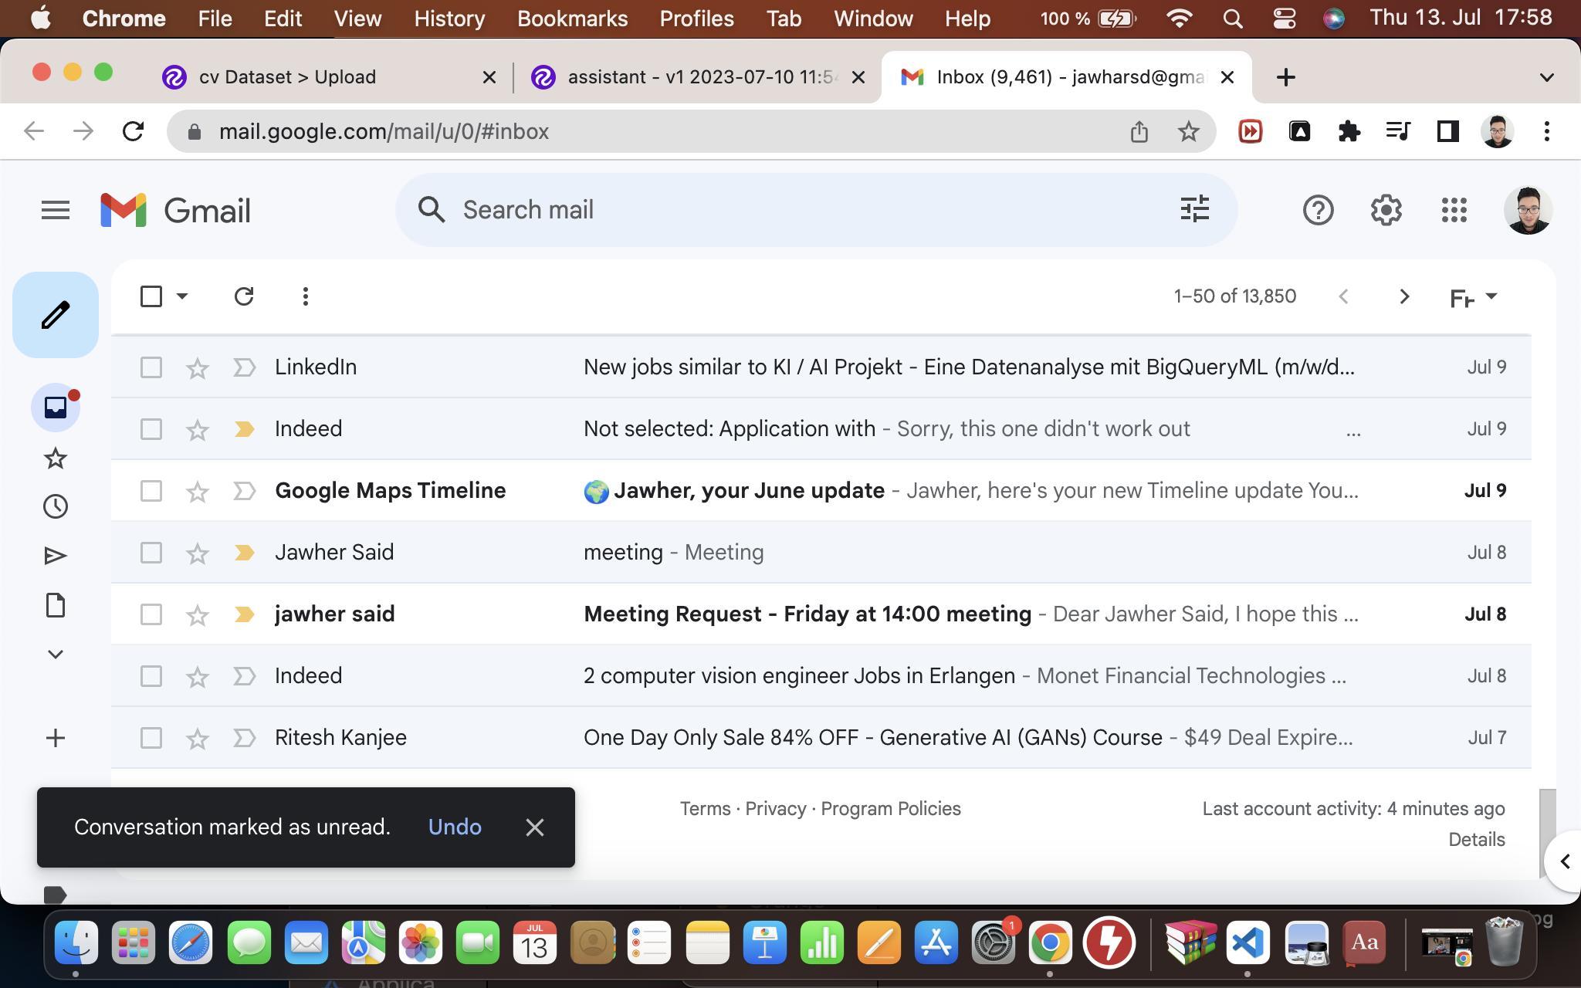The width and height of the screenshot is (1581, 988).
Task: Open Chrome extensions puzzle icon
Action: (x=1349, y=131)
